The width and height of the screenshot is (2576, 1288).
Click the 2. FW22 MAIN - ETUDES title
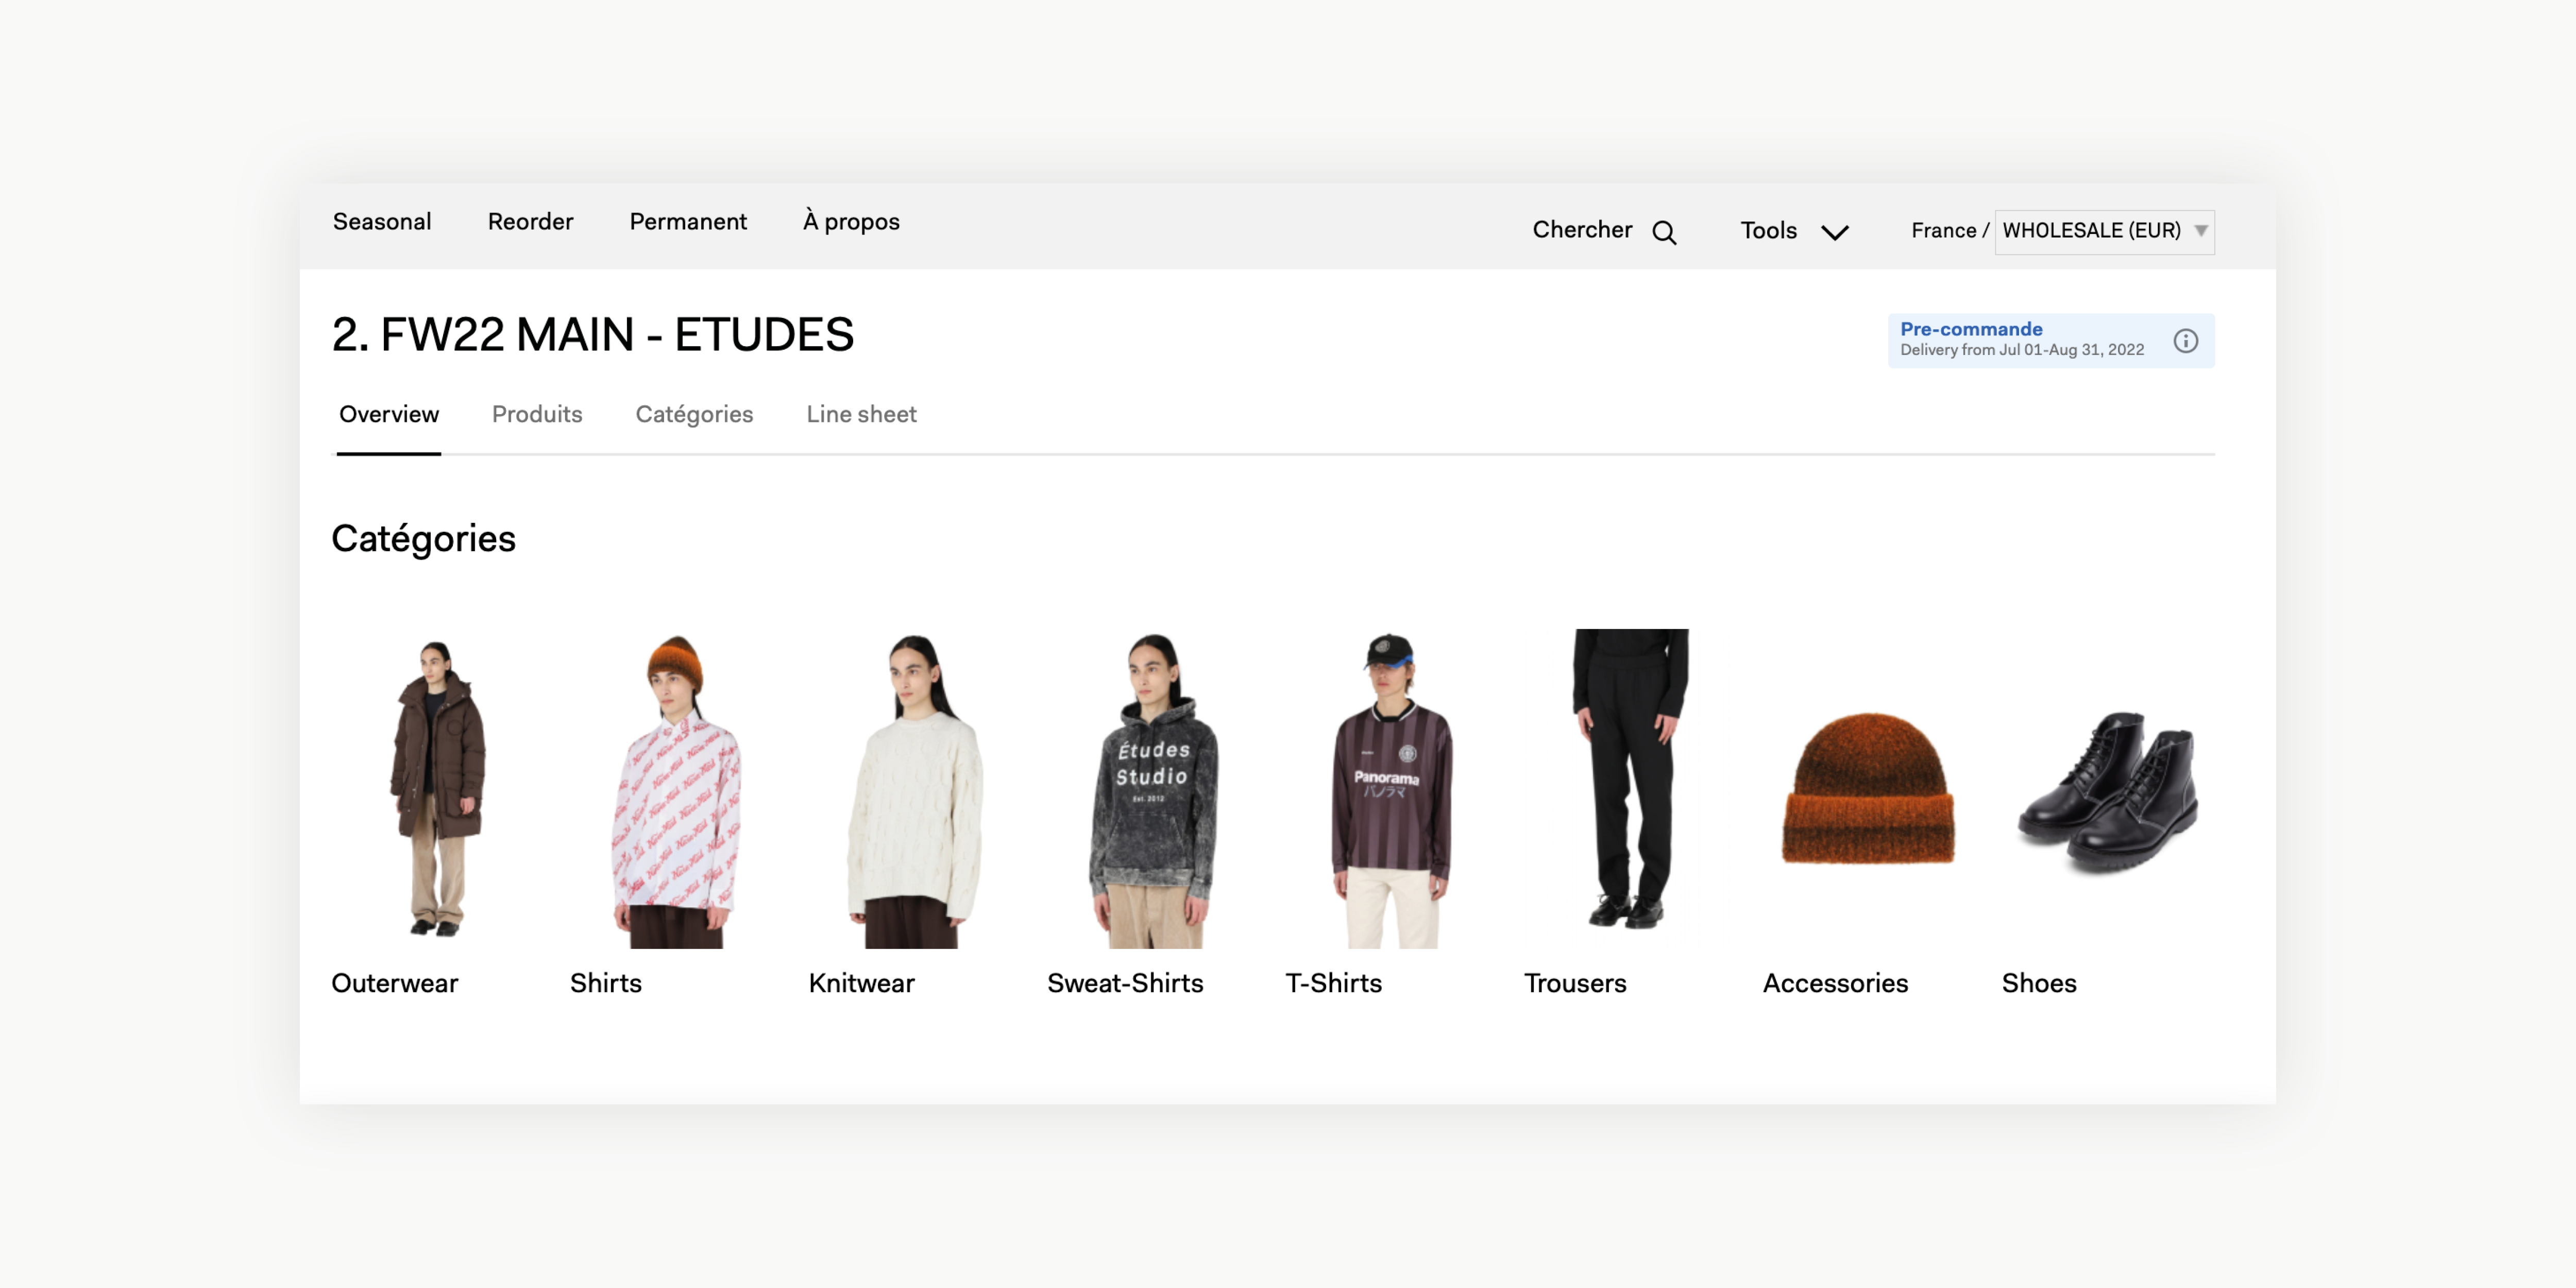pos(593,334)
